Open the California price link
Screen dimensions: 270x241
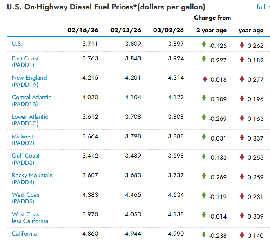click(24, 234)
